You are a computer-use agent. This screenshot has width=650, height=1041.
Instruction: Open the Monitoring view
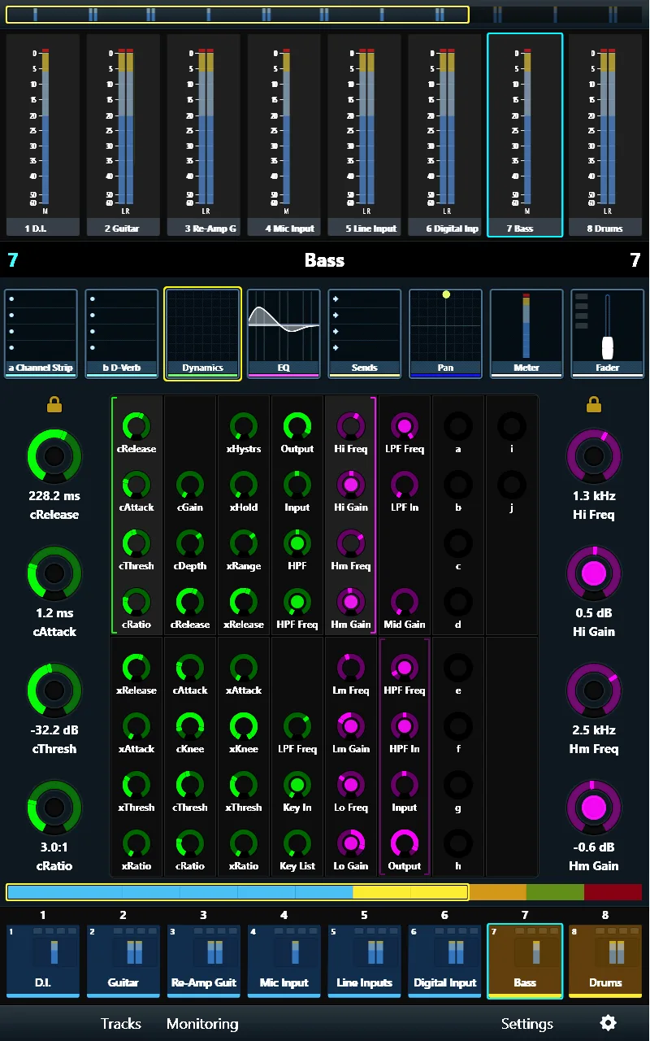(202, 1024)
